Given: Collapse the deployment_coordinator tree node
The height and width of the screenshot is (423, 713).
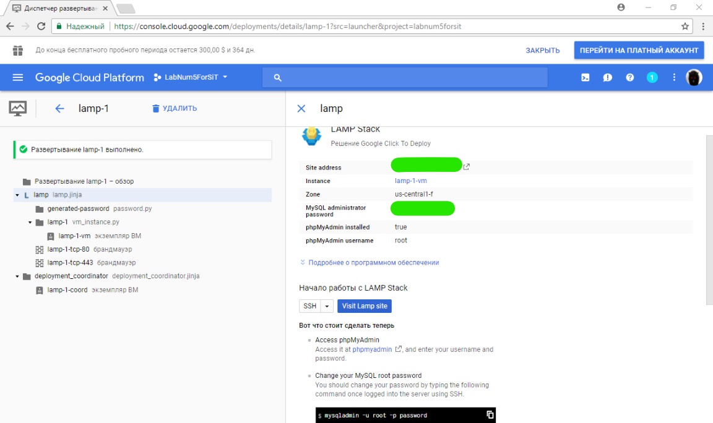Looking at the screenshot, I should pyautogui.click(x=17, y=276).
